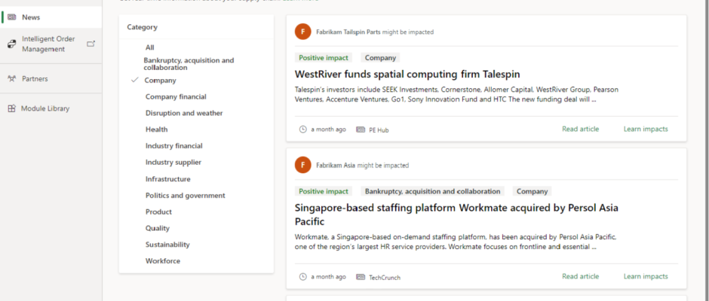This screenshot has height=301, width=709.
Task: Filter news by Company financial
Action: (x=176, y=96)
